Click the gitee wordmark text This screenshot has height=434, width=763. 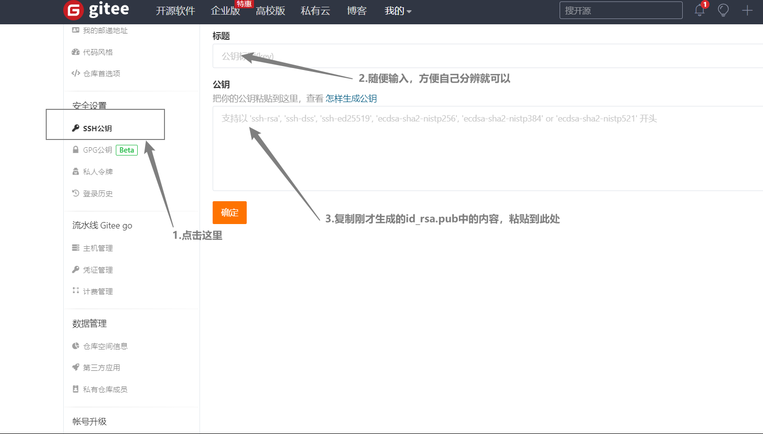click(x=109, y=10)
